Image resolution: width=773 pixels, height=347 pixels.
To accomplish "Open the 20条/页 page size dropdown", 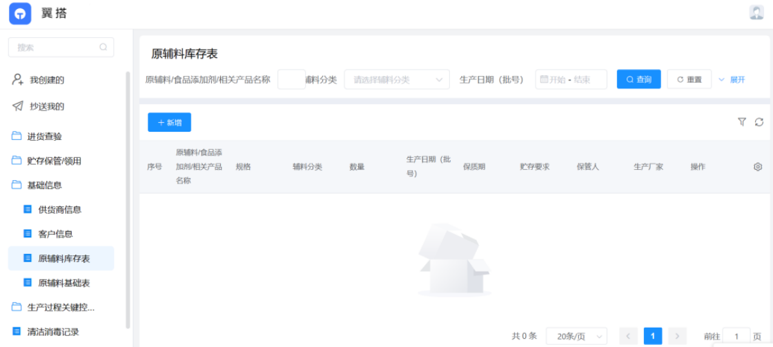I will (x=576, y=336).
